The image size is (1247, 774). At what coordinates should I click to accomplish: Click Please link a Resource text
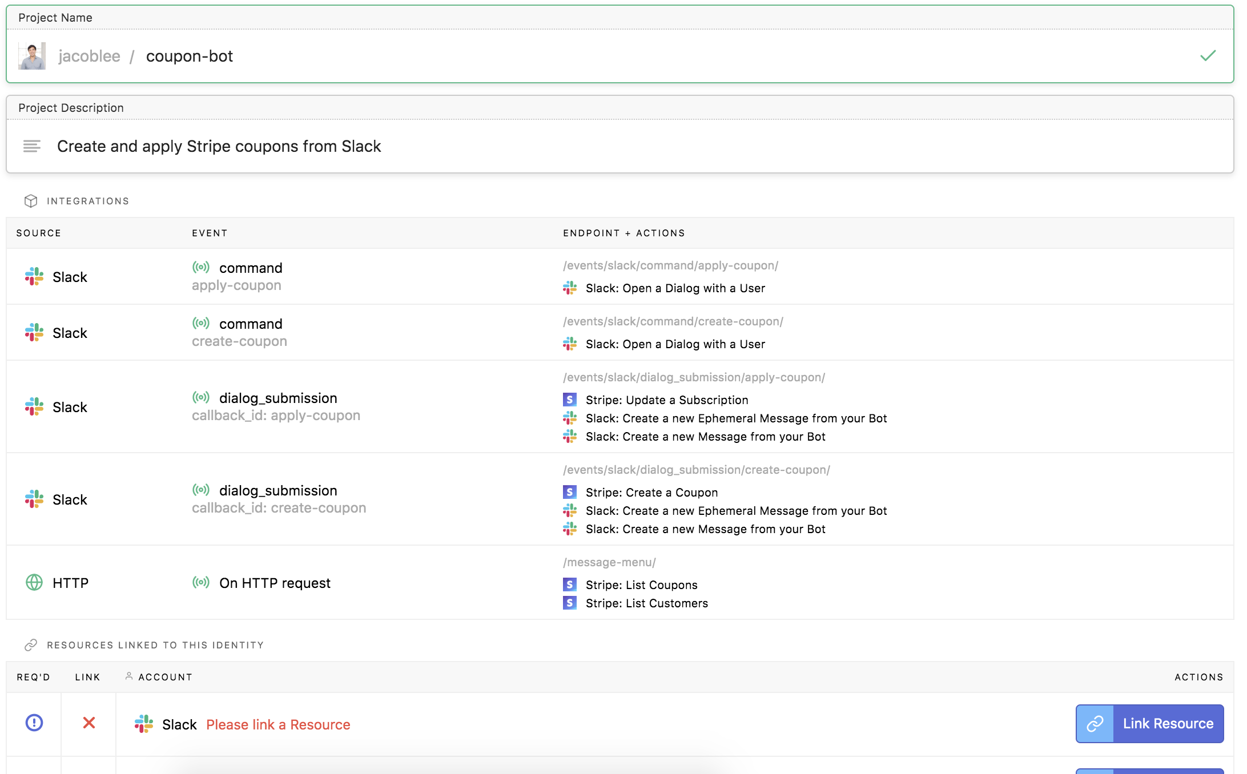click(278, 725)
